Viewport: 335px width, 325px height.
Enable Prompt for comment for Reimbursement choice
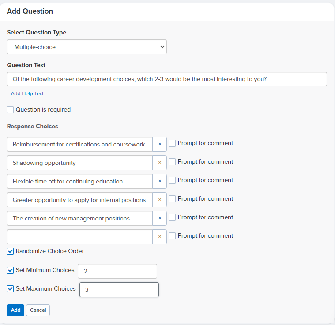point(172,143)
